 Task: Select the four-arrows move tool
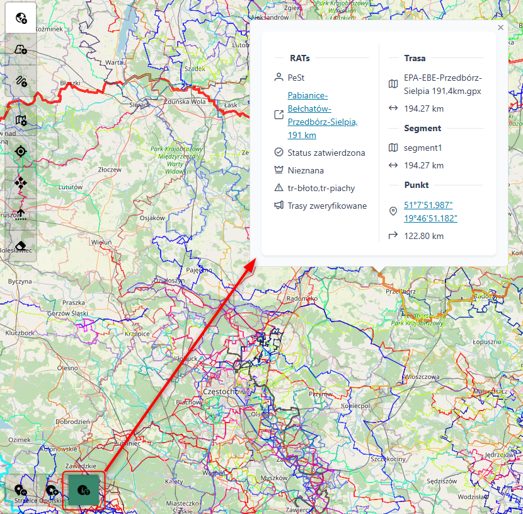pos(21,182)
